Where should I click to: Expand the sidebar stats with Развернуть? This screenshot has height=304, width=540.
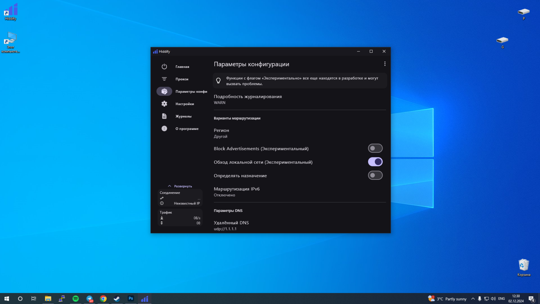coord(180,186)
